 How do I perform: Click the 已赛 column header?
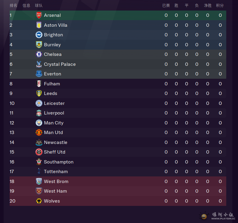[x=166, y=6]
